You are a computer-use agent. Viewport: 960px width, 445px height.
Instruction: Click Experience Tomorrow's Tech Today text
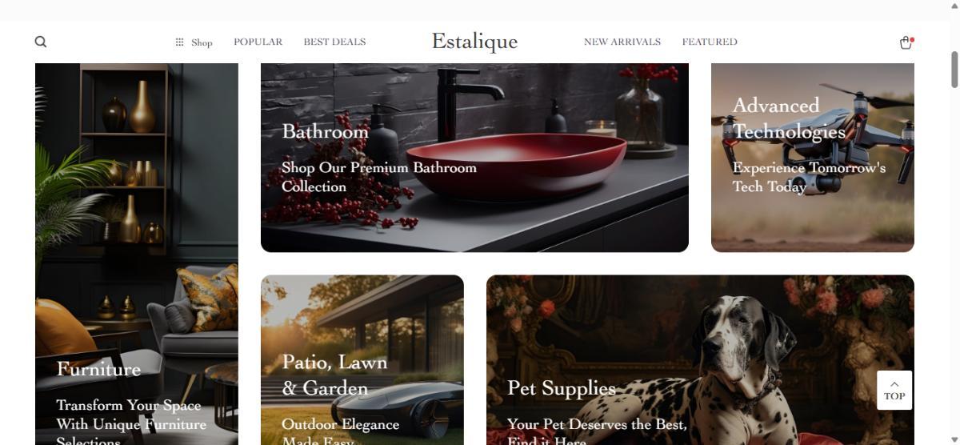pos(809,177)
